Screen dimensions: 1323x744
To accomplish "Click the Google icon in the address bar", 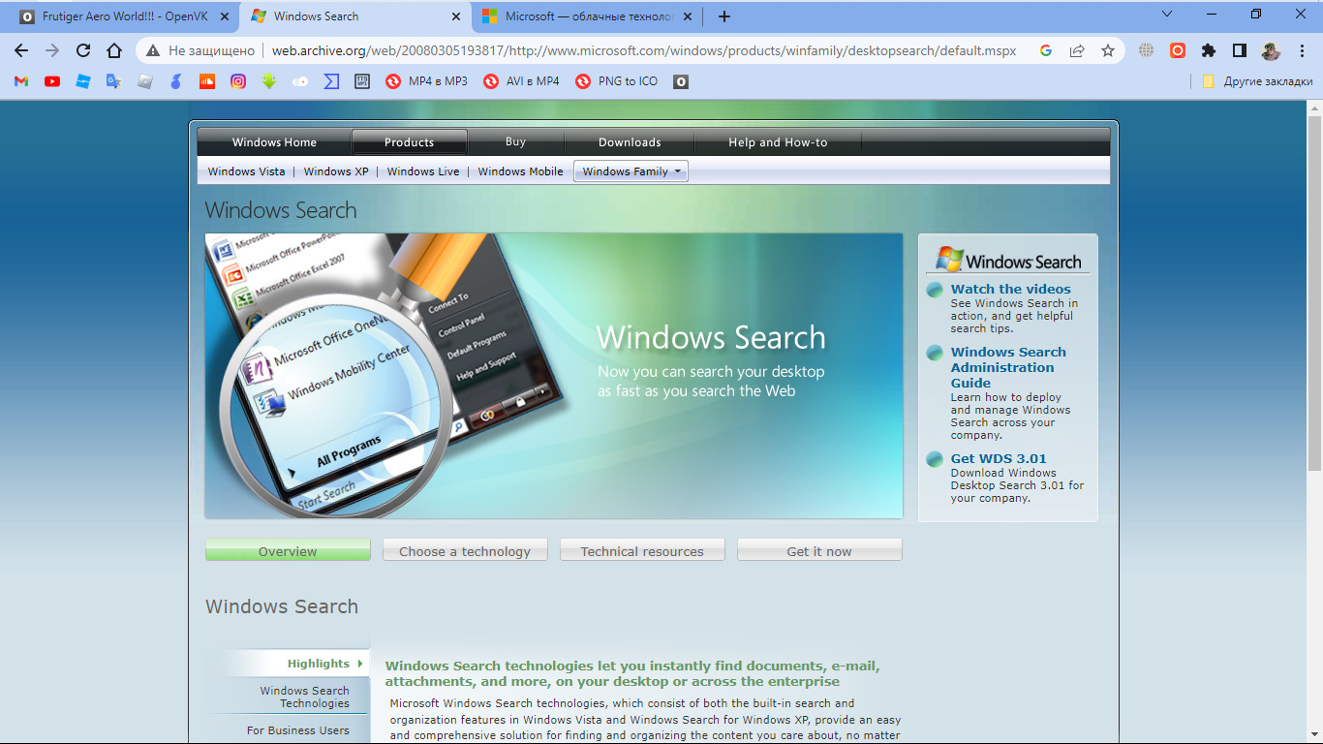I will tap(1046, 50).
